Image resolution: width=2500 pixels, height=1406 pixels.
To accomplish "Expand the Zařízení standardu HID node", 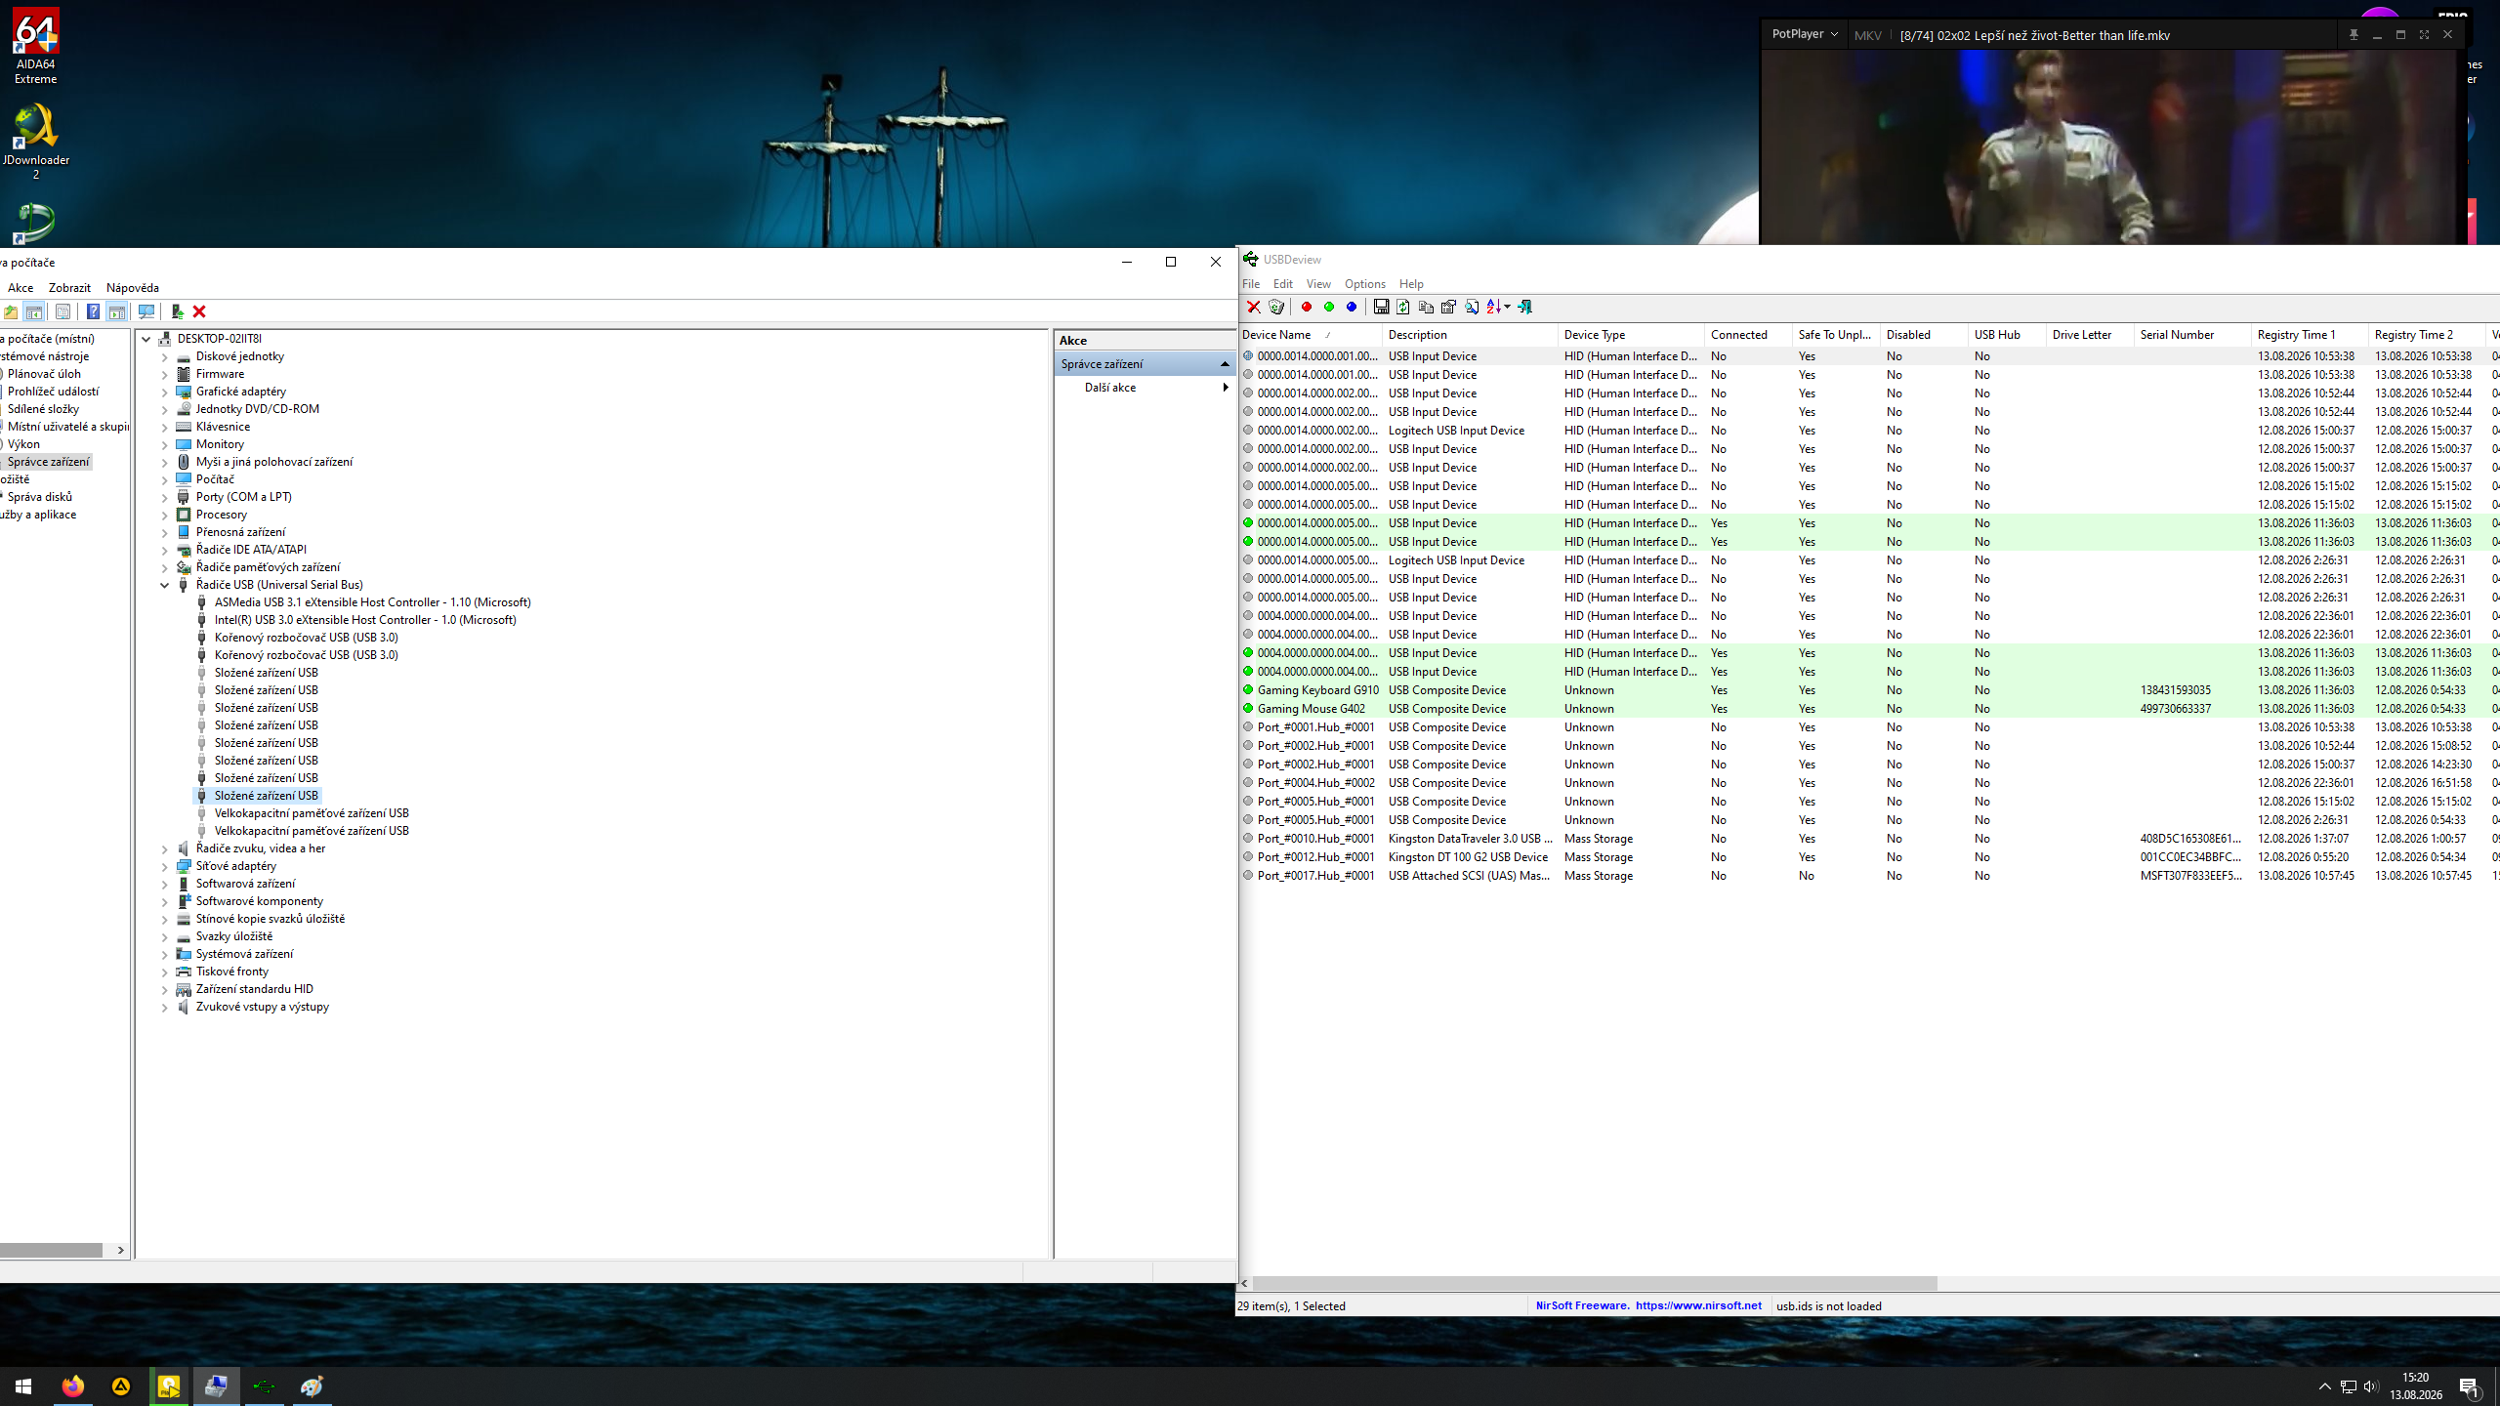I will (x=165, y=990).
